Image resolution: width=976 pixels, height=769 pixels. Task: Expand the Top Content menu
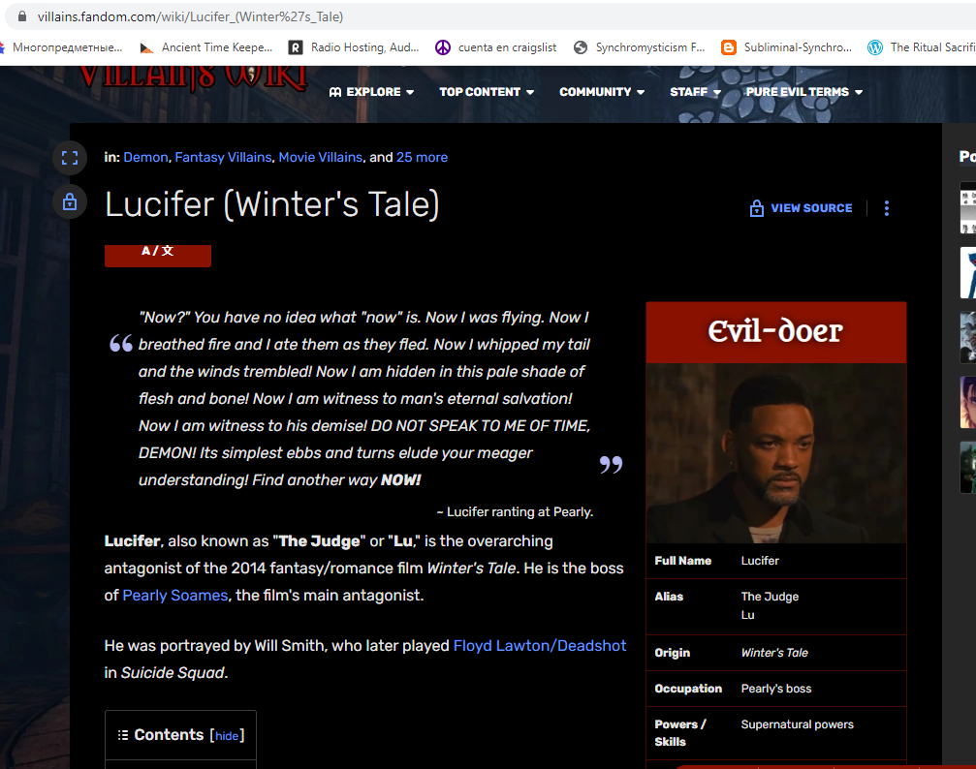487,92
